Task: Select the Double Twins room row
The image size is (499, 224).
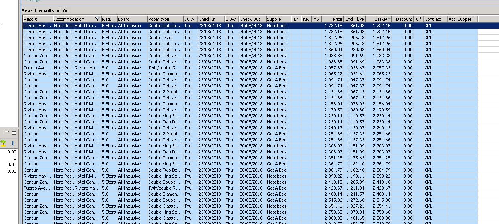Action: pos(250,38)
